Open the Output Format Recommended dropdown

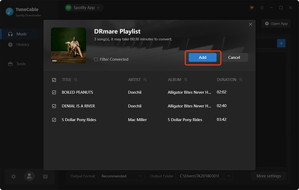point(121,176)
